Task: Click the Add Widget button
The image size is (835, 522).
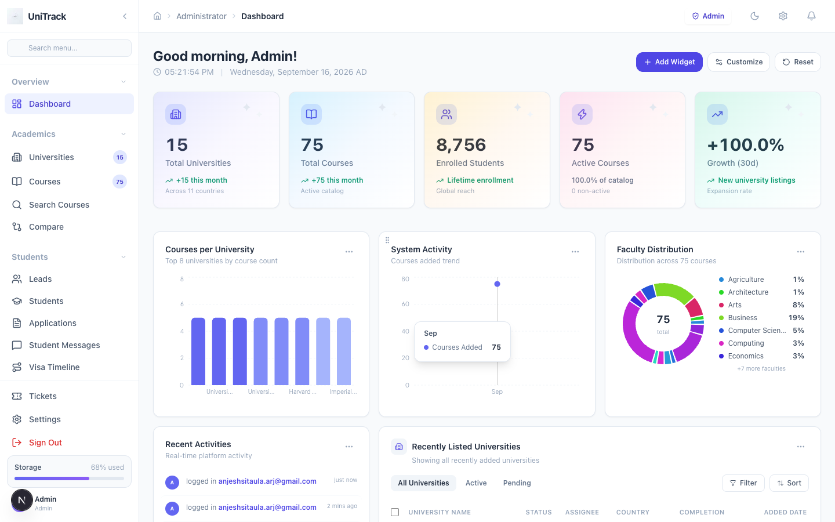Action: pyautogui.click(x=669, y=62)
